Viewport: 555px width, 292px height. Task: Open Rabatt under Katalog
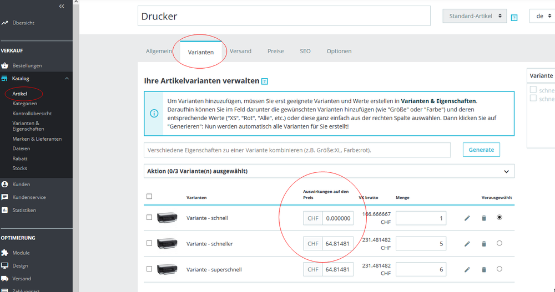pos(20,158)
